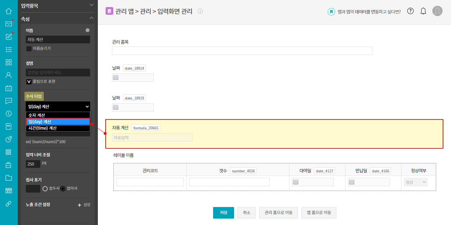Open the help question mark icon
This screenshot has height=225, width=451.
(410, 11)
